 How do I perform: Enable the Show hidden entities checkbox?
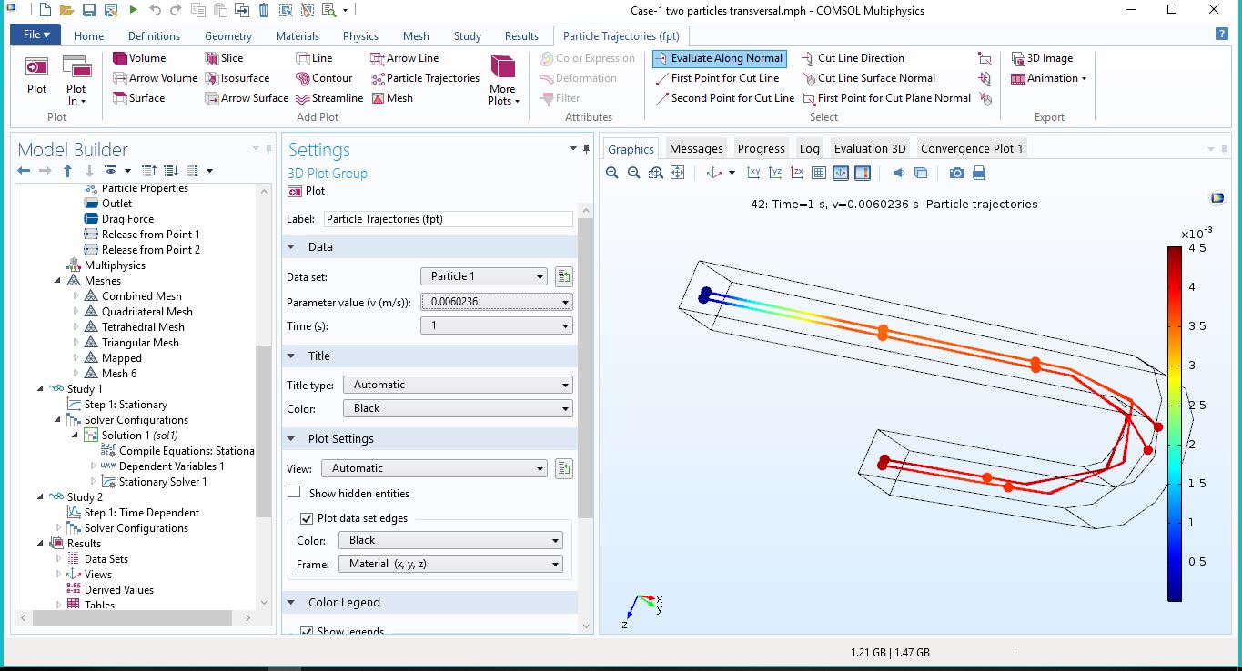point(294,493)
